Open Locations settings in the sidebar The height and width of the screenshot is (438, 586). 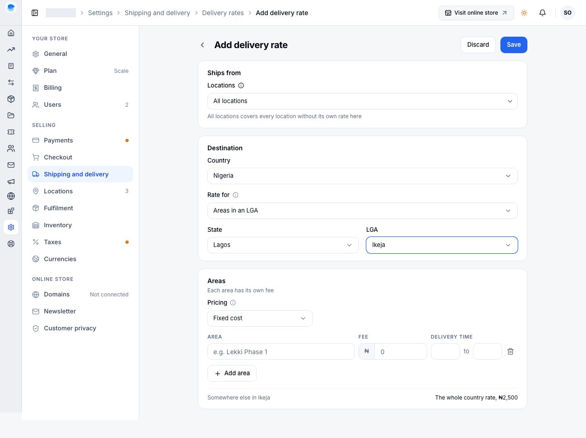(x=81, y=191)
